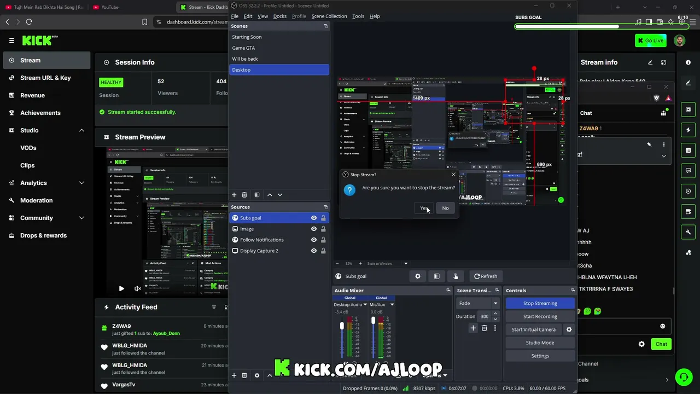Open Desktop Audio options dropdown arrow
Image resolution: width=700 pixels, height=394 pixels.
click(x=365, y=305)
